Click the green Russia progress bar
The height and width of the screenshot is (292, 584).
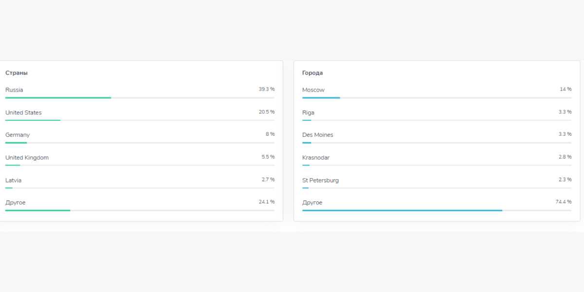(58, 98)
